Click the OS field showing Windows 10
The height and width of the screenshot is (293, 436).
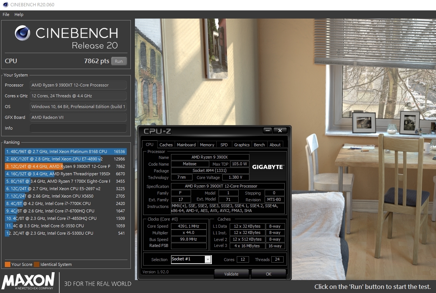tap(78, 107)
